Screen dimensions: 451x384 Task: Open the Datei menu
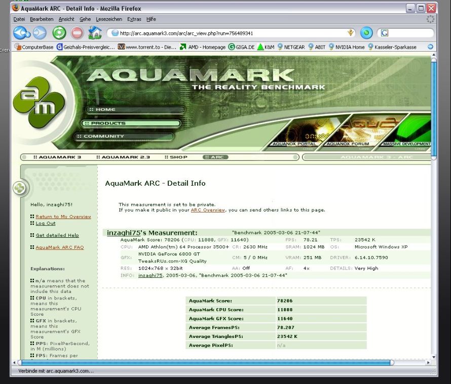point(19,19)
